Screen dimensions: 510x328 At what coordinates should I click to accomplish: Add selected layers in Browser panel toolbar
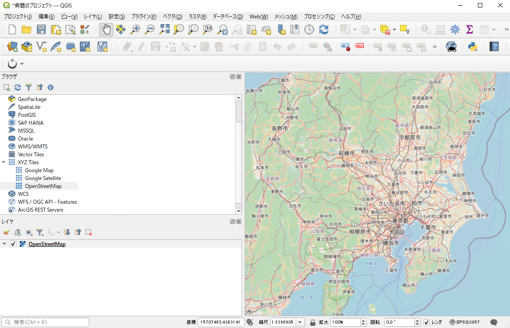click(x=7, y=87)
